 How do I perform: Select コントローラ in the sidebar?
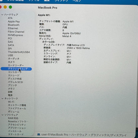(x=15, y=72)
